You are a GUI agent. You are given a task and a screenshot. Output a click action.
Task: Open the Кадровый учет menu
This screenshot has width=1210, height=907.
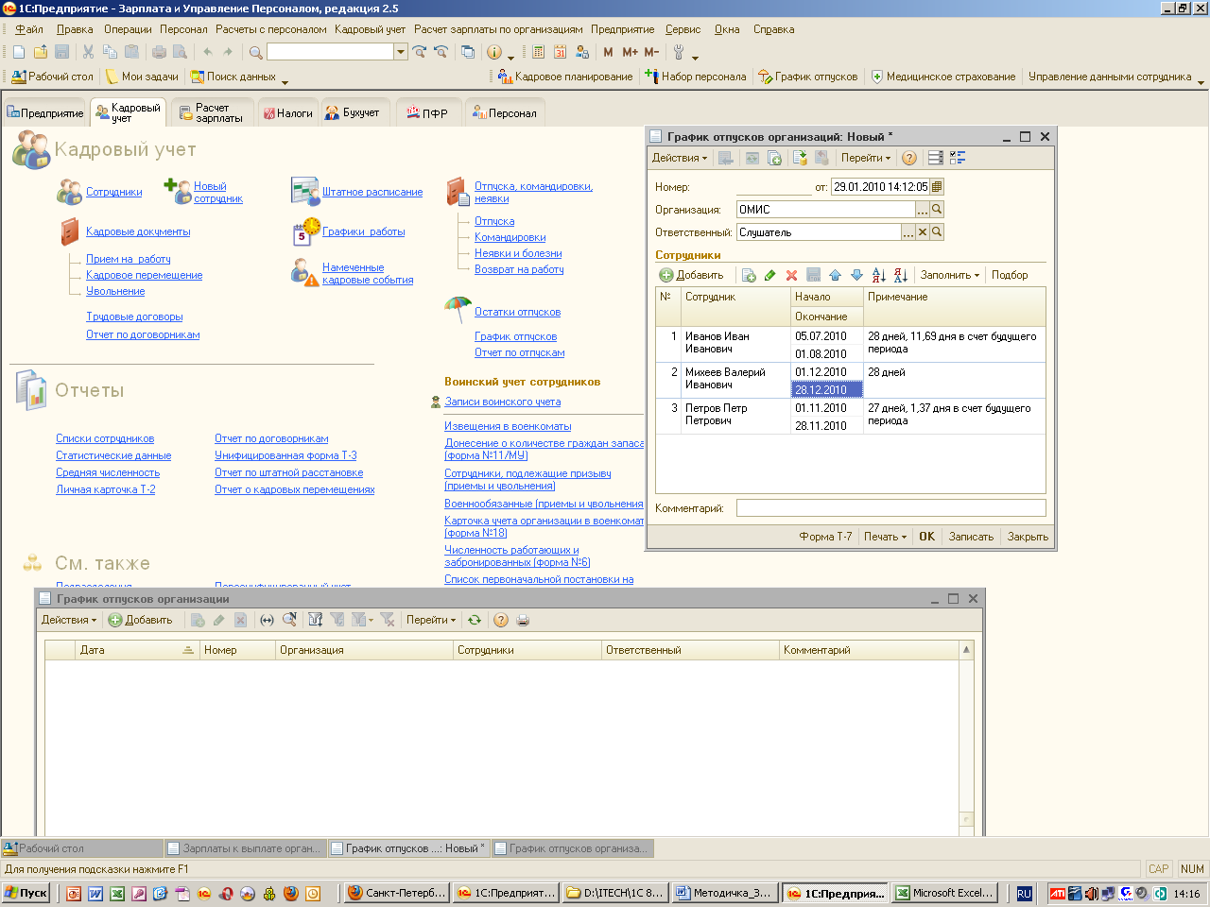tap(370, 29)
